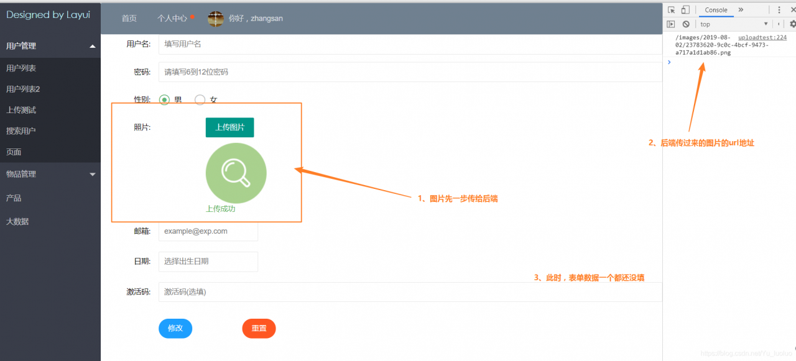Open 个人中心 in top navigation

[172, 19]
